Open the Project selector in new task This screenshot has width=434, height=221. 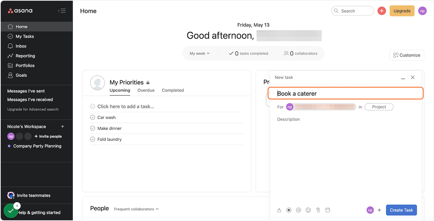[x=379, y=107]
